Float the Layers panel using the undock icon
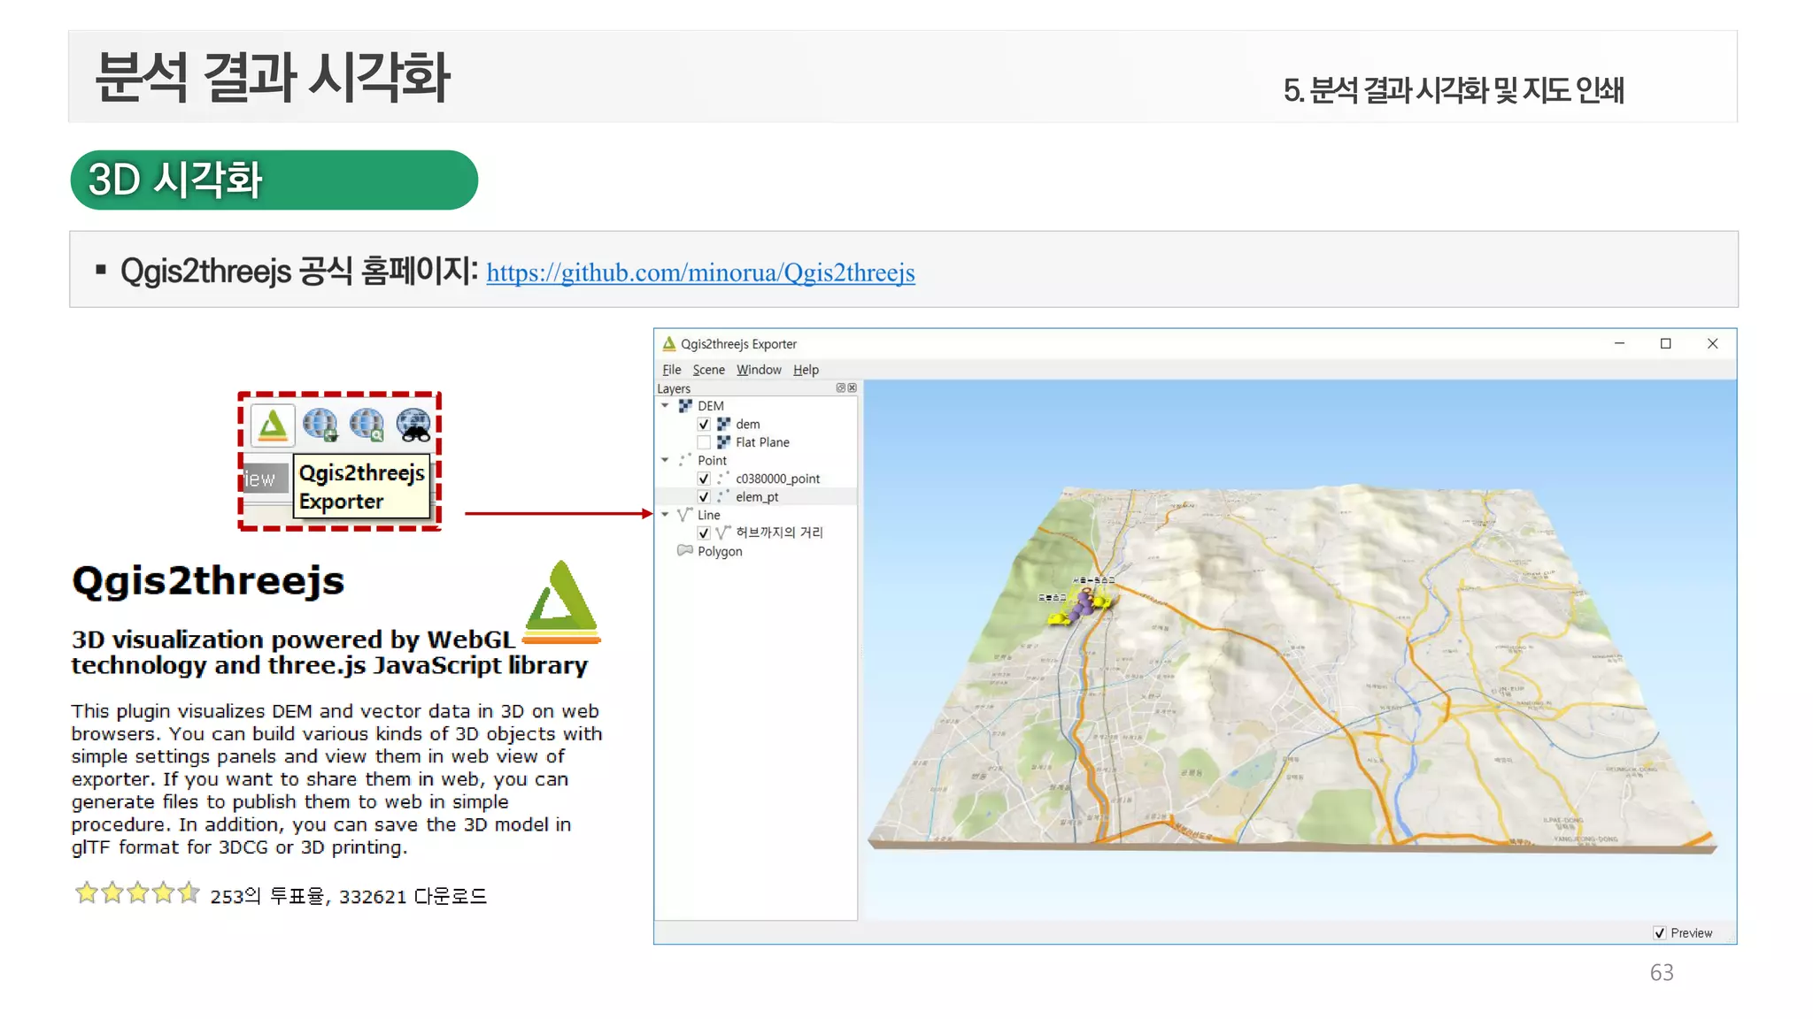 (841, 388)
